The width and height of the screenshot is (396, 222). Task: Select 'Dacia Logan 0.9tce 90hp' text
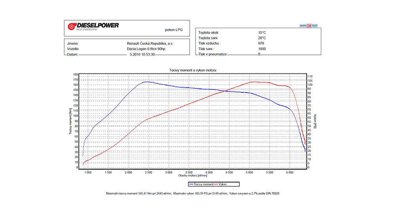(146, 49)
